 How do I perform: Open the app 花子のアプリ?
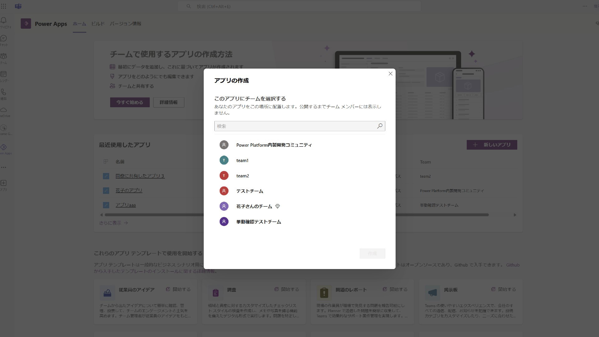pyautogui.click(x=129, y=190)
